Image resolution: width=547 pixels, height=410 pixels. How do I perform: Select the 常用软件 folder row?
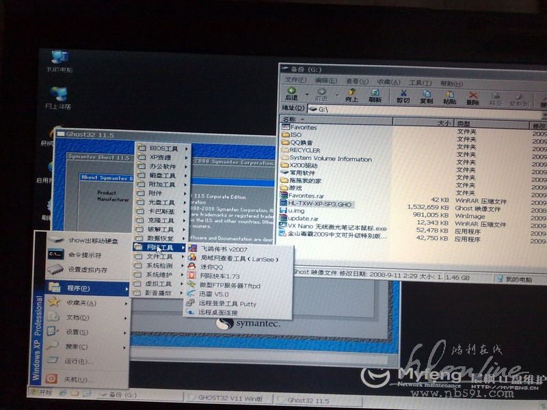[x=297, y=173]
